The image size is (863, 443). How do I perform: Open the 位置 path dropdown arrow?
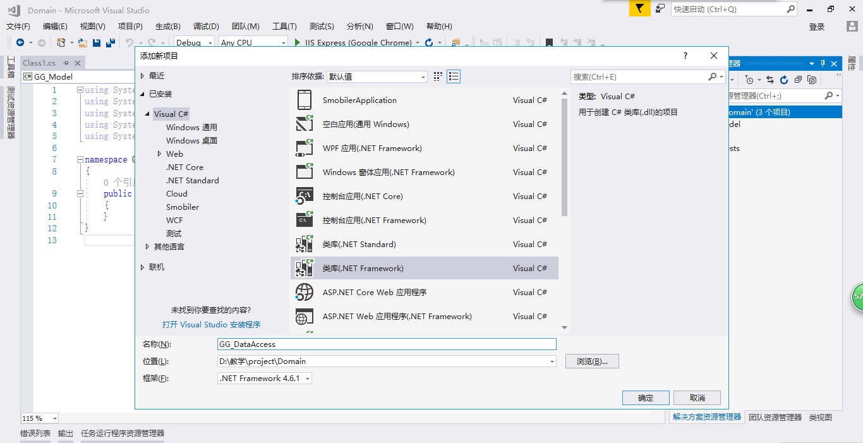pyautogui.click(x=552, y=361)
